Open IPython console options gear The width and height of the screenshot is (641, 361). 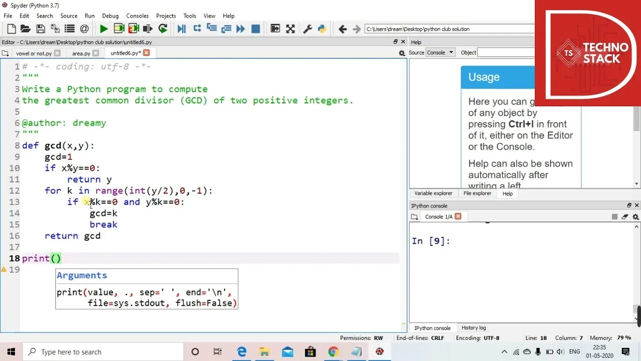point(636,217)
